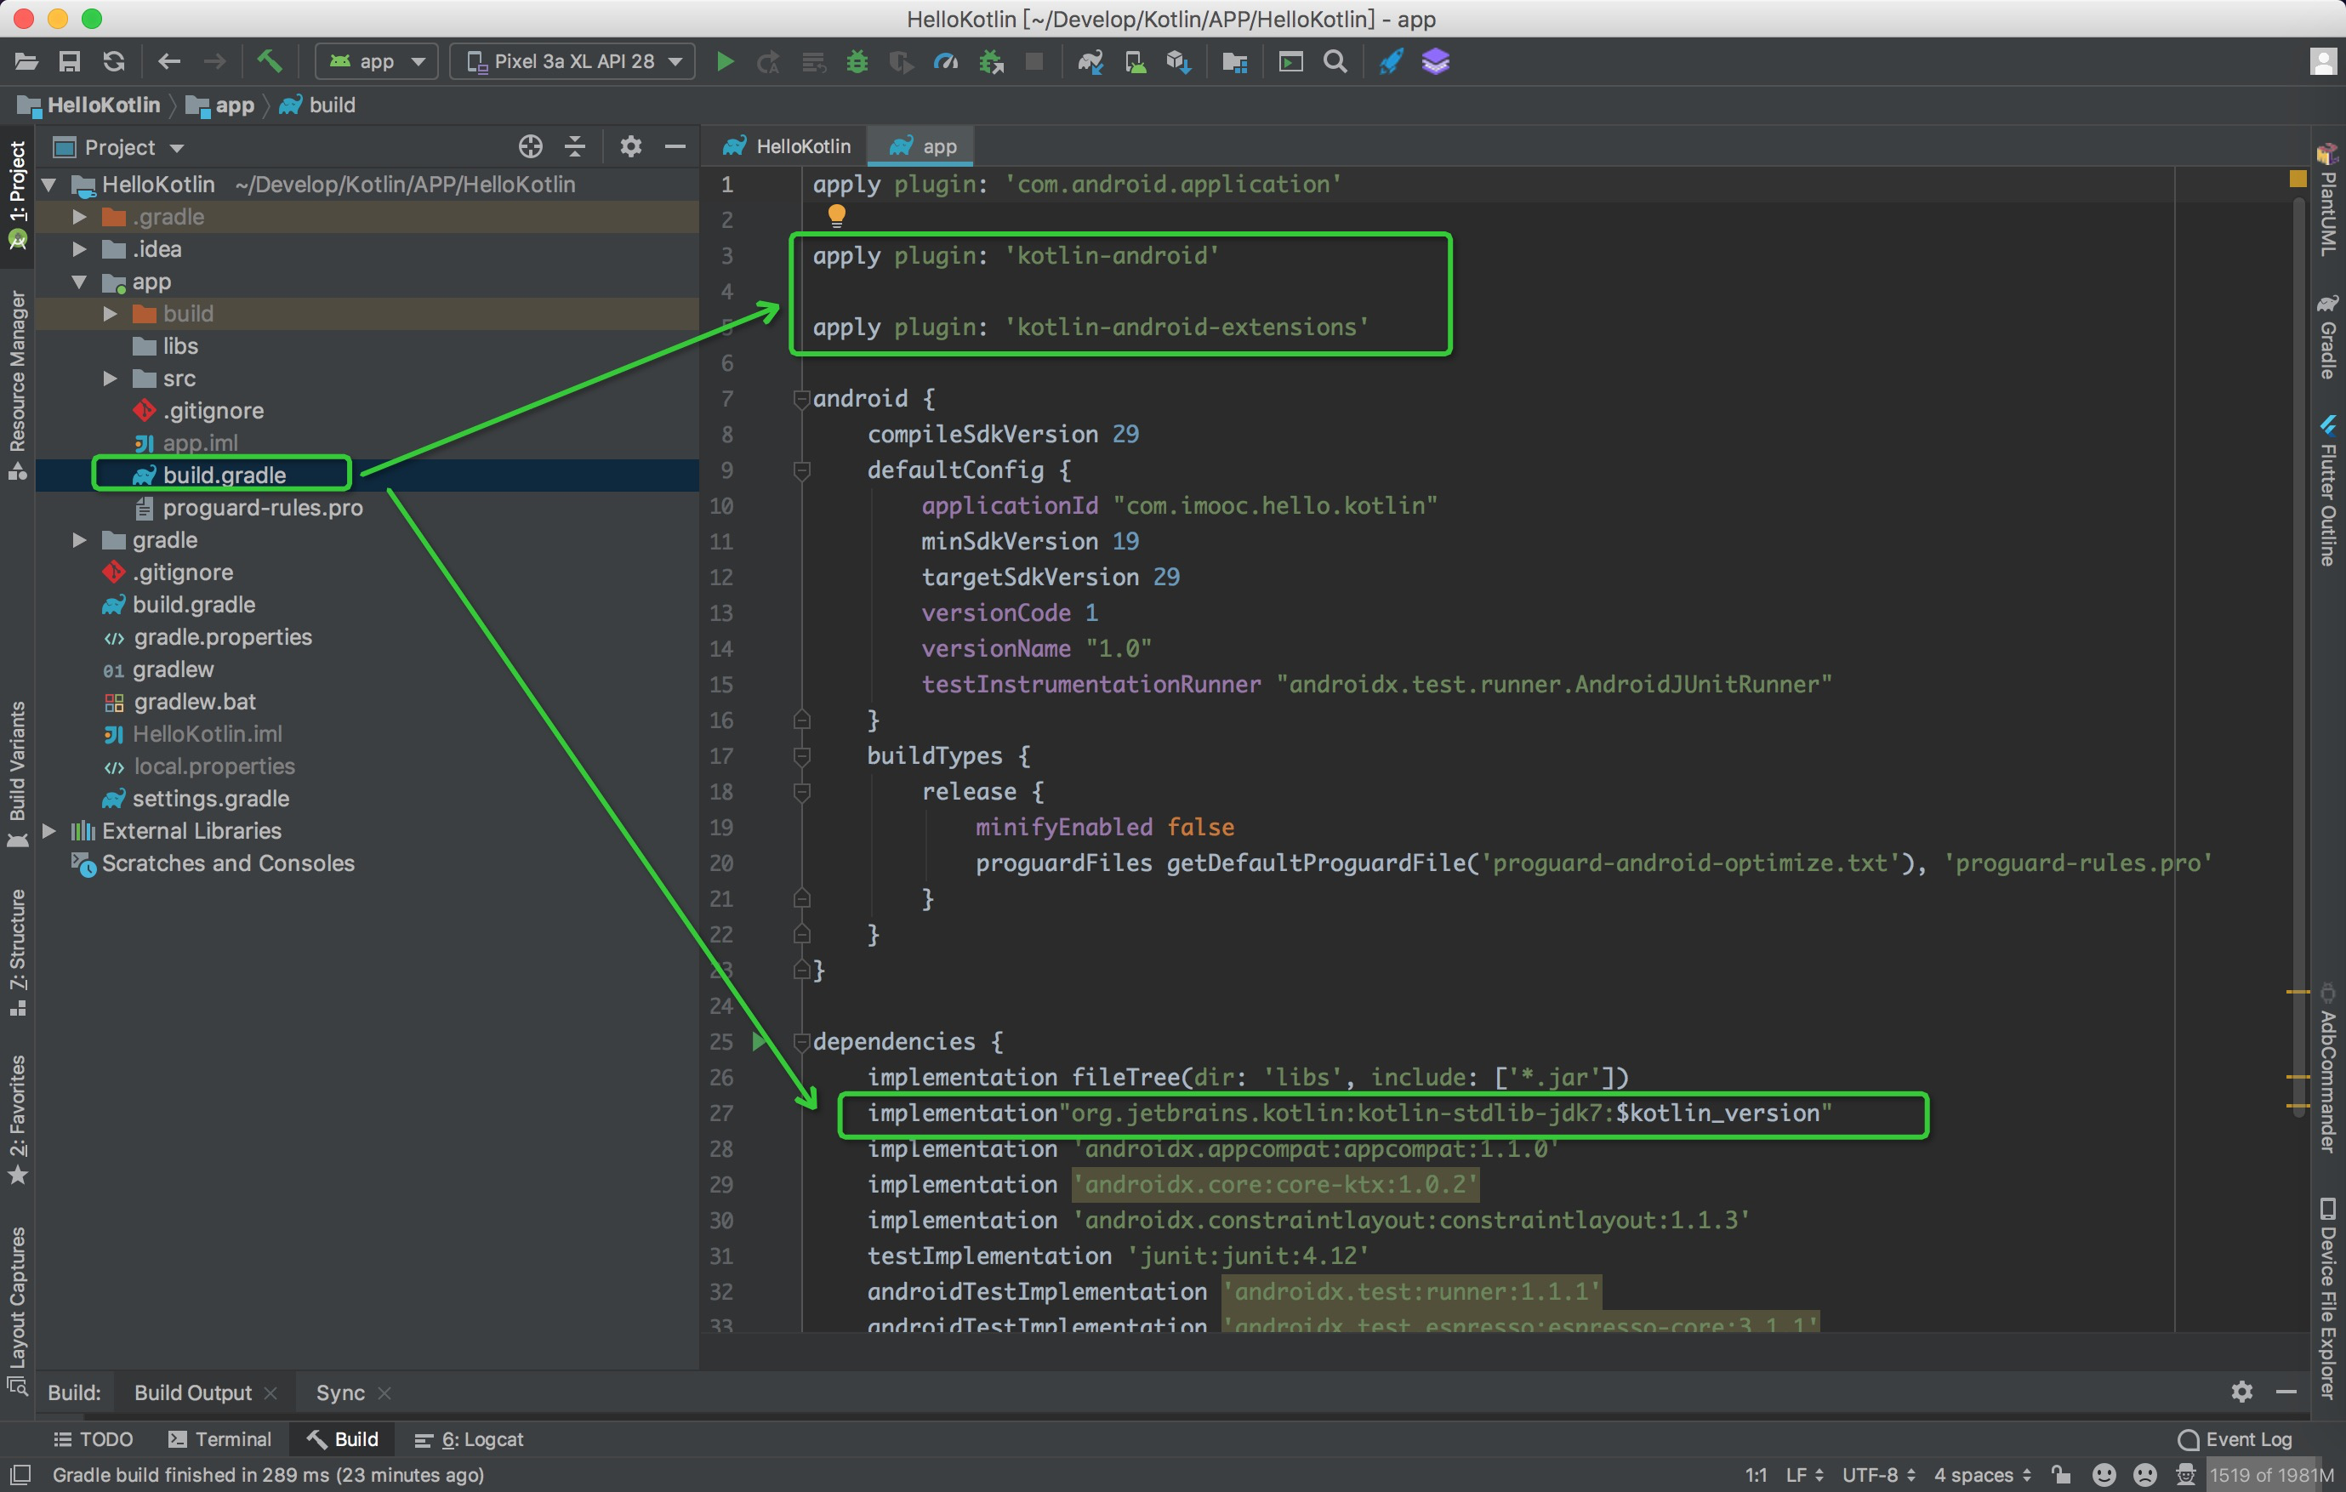Click the Build panel settings gear icon
The height and width of the screenshot is (1492, 2346).
click(x=2241, y=1392)
